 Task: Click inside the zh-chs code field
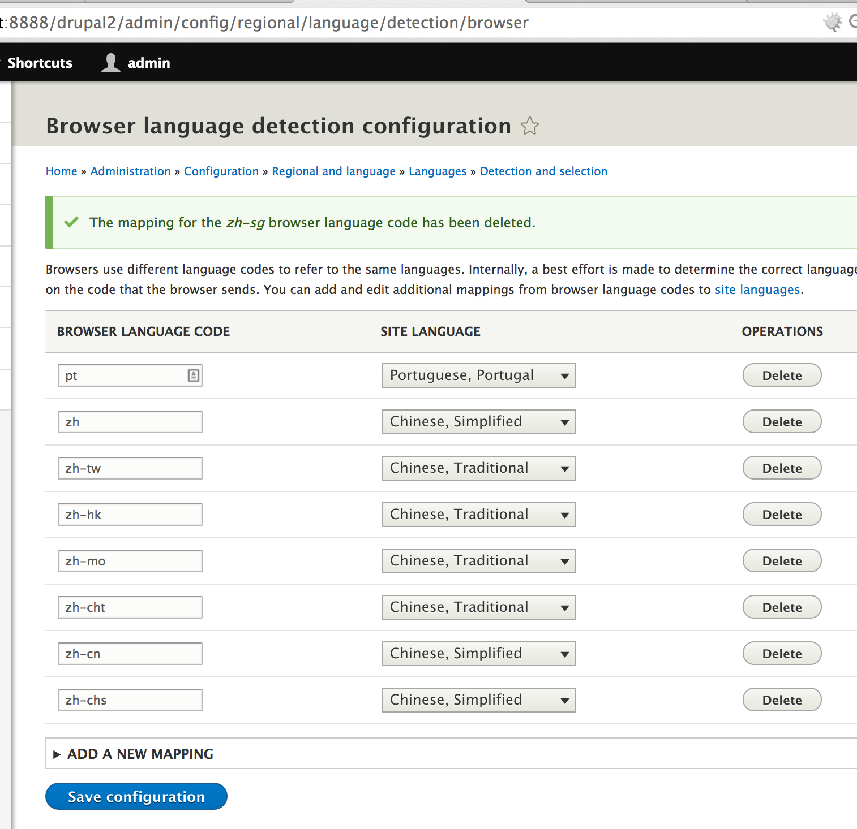pos(130,700)
